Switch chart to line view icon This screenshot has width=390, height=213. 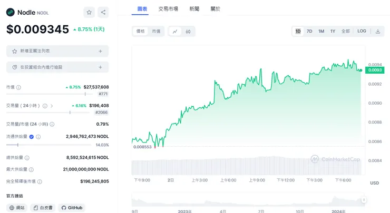175,32
